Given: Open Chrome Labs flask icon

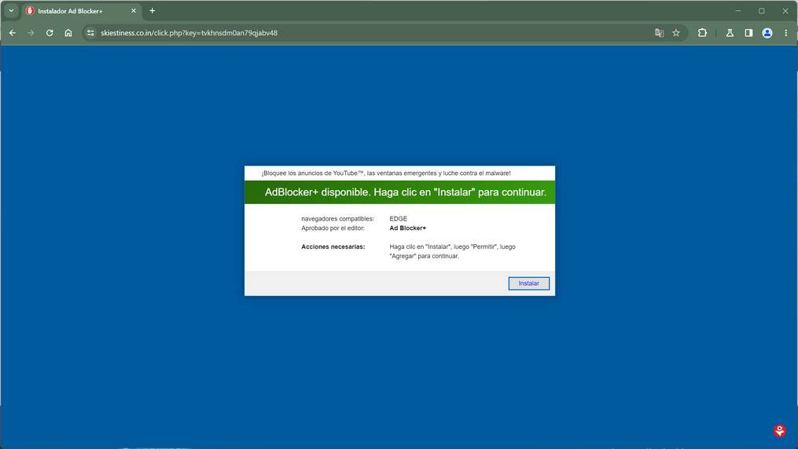Looking at the screenshot, I should 730,33.
